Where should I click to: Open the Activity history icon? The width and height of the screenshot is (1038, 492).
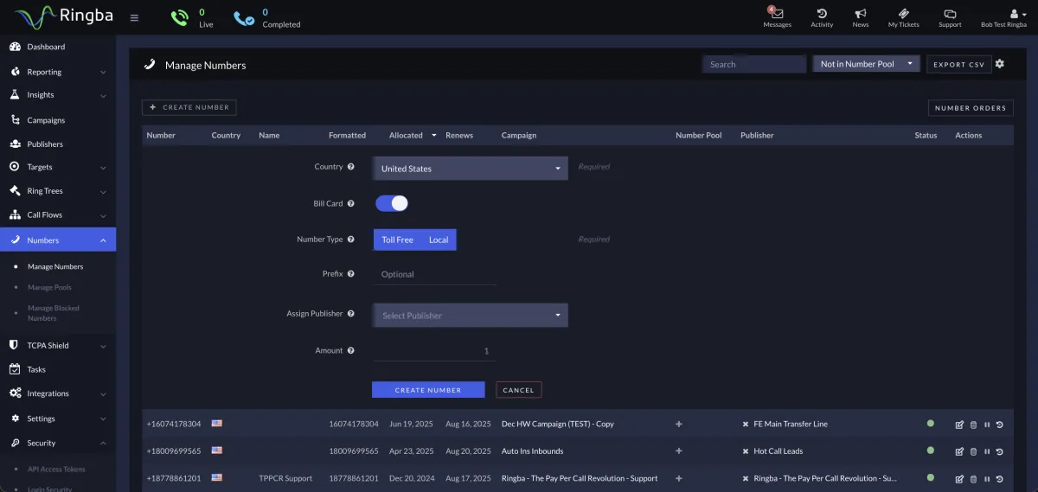tap(822, 14)
